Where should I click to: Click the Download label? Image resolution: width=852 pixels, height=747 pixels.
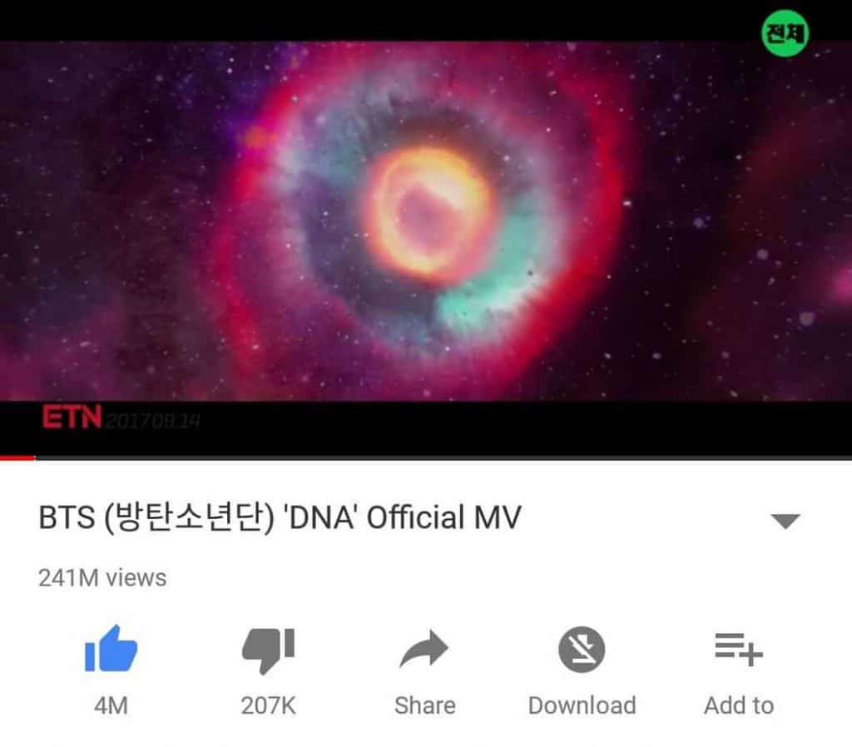582,705
